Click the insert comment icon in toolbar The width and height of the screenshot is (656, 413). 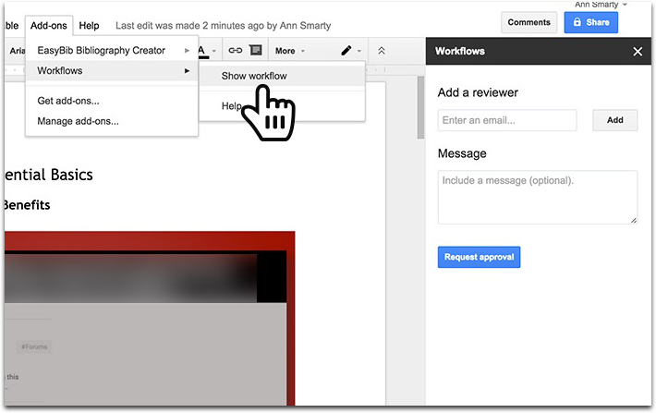click(x=256, y=51)
